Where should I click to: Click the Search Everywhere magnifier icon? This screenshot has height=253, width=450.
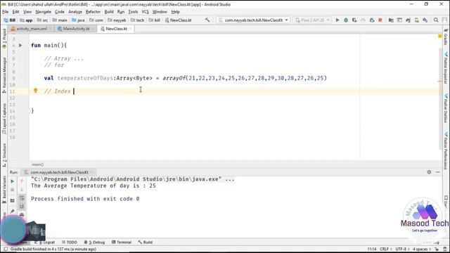(x=436, y=20)
